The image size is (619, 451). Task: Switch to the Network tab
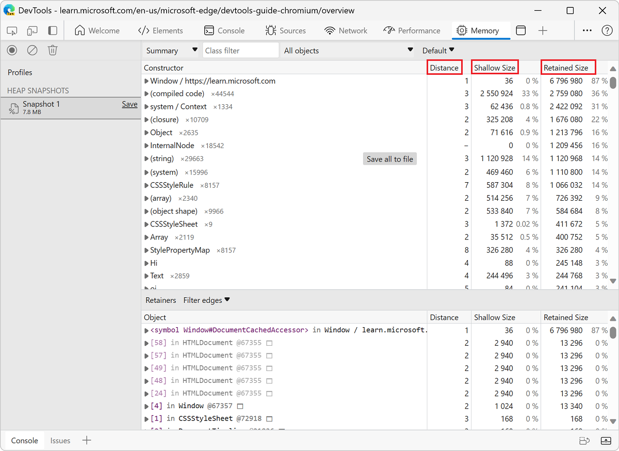click(346, 30)
